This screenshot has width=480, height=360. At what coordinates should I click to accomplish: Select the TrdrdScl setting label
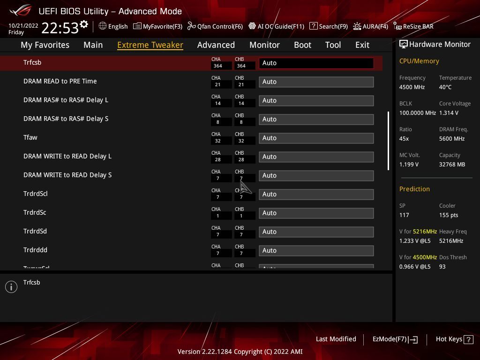[x=36, y=194]
